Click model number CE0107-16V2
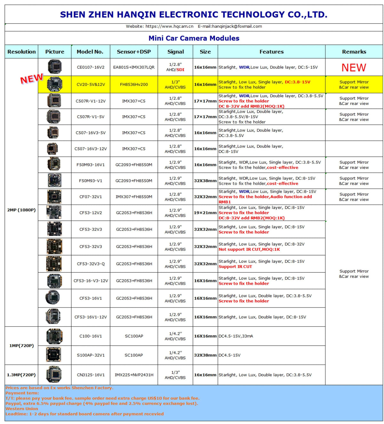 [91, 67]
